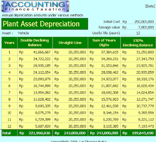Select cell with value 31,153,846

104,66
